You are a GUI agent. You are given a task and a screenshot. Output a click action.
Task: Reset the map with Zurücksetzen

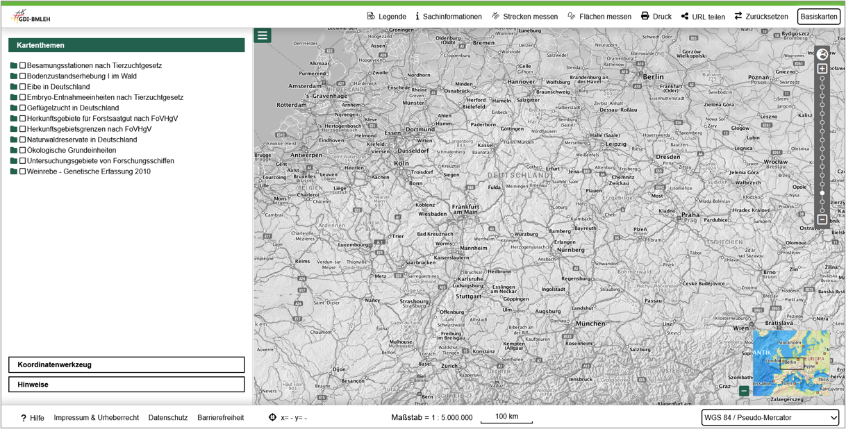[x=761, y=16]
